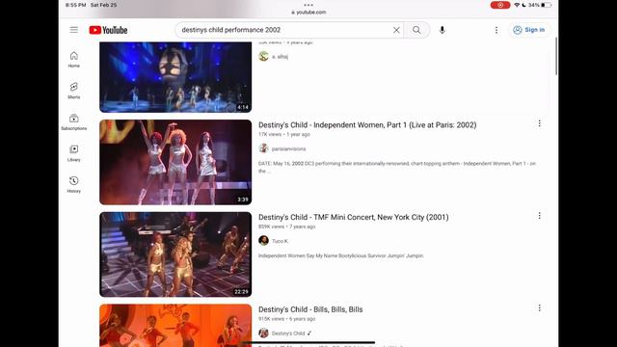Screen dimensions: 617x347
Task: Tap the red screen recording indicator
Action: click(x=500, y=5)
